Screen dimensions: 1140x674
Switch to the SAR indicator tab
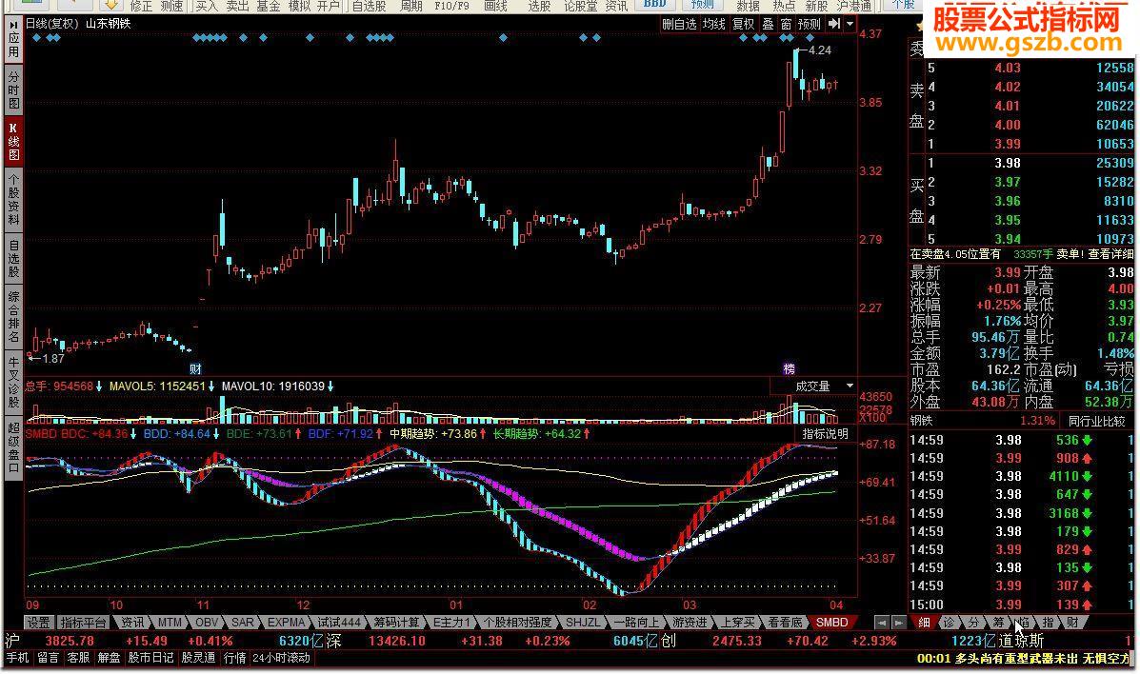point(243,623)
